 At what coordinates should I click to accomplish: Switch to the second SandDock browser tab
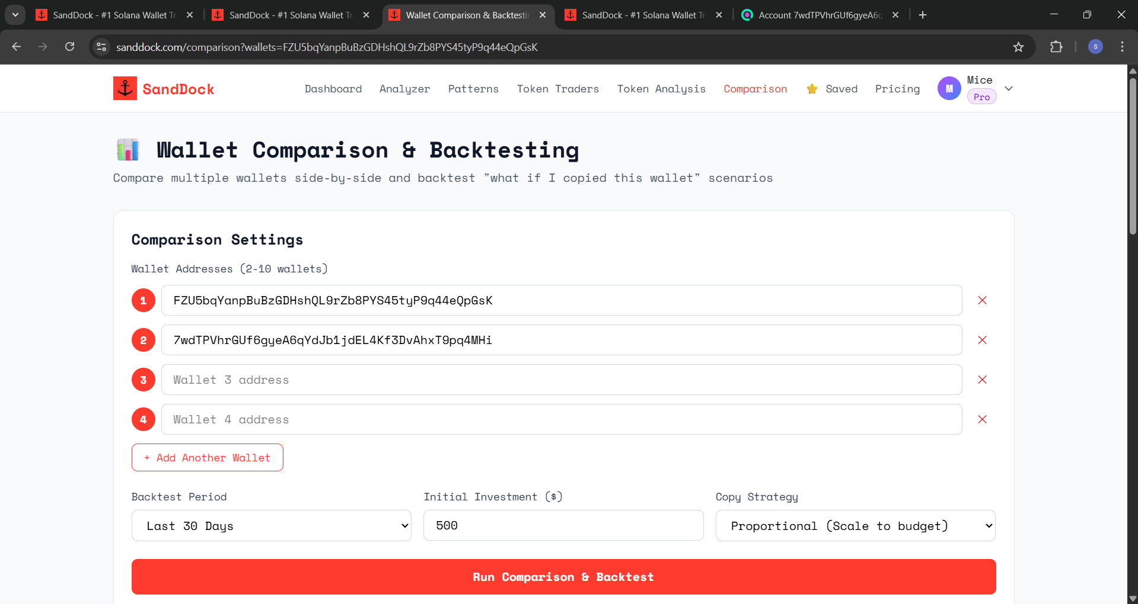[x=291, y=15]
